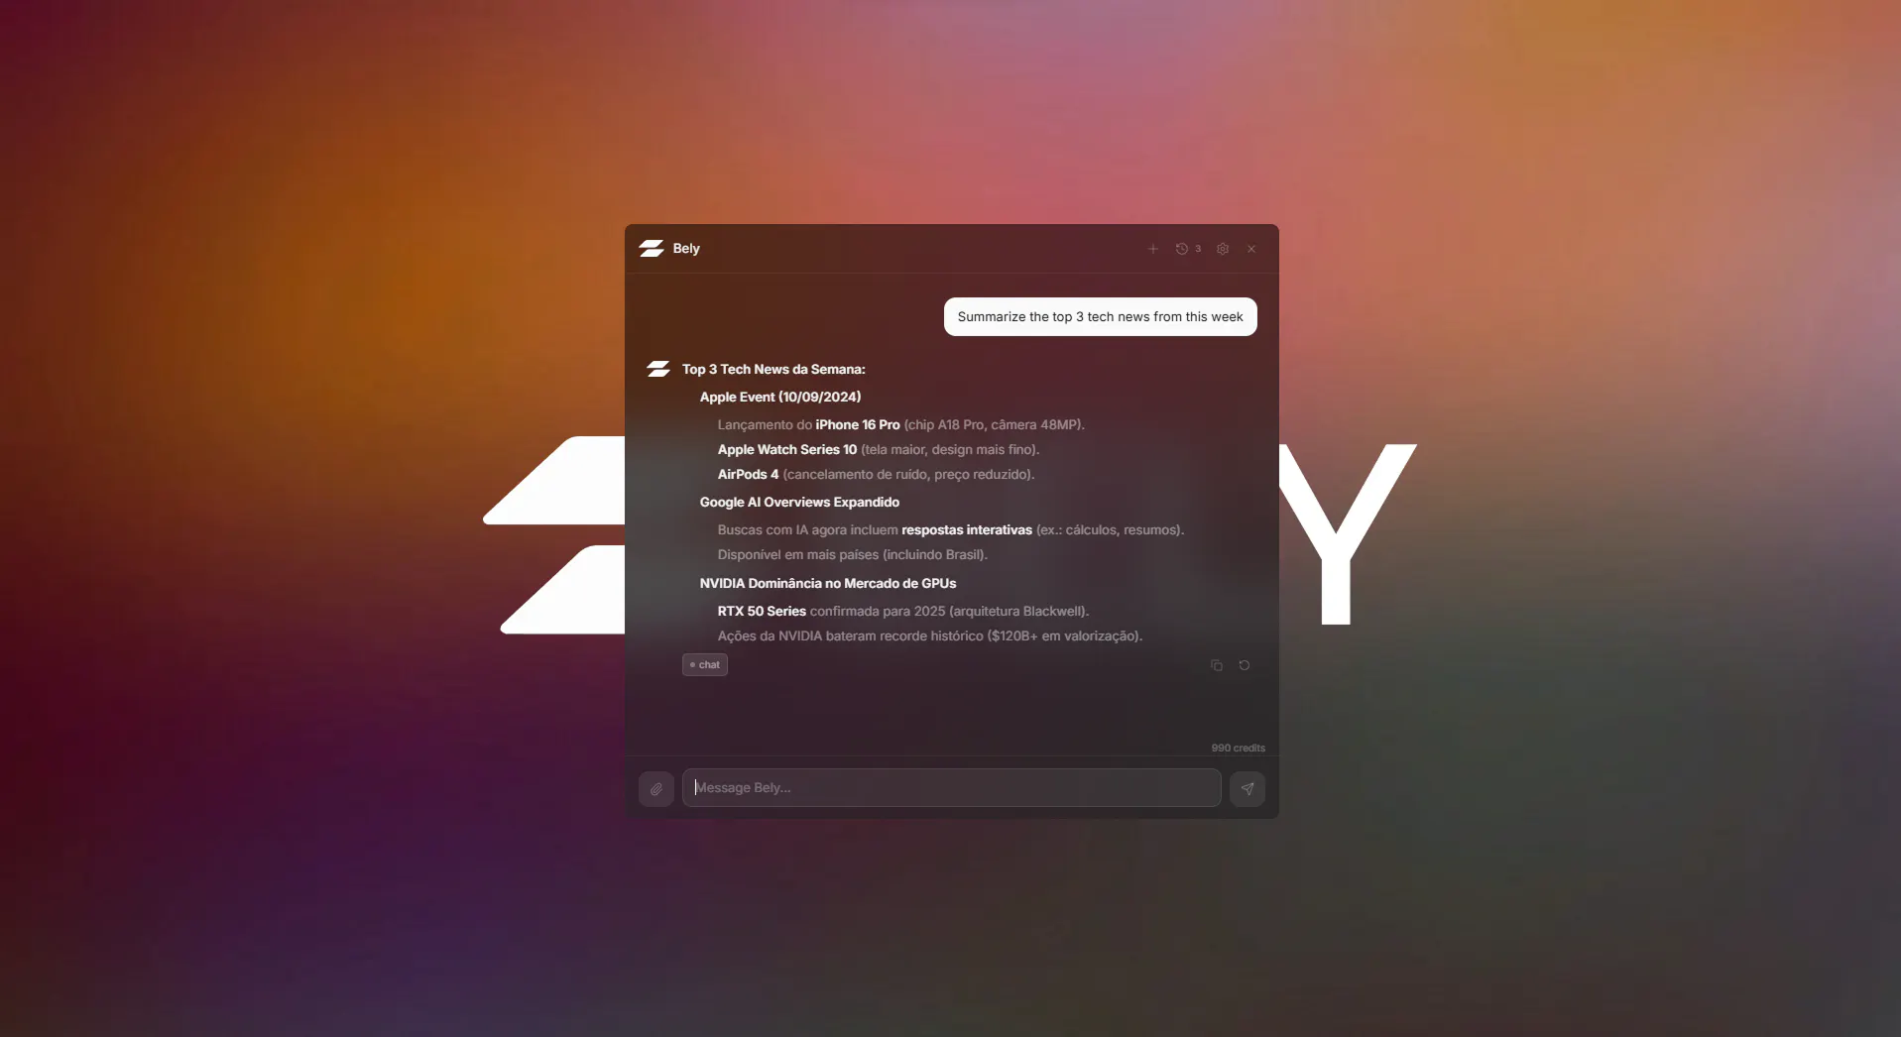Select the user message about tech news
The width and height of the screenshot is (1901, 1037).
point(1101,317)
